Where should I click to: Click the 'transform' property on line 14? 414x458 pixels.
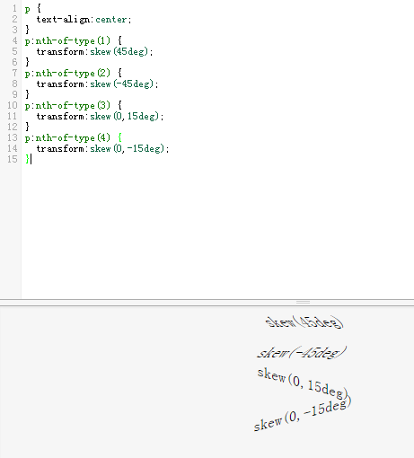point(60,149)
